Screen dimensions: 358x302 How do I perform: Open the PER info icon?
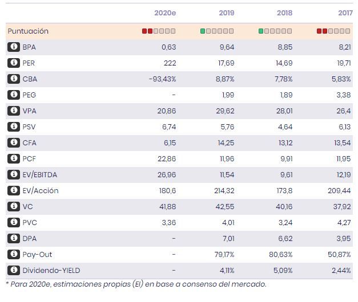coord(13,63)
